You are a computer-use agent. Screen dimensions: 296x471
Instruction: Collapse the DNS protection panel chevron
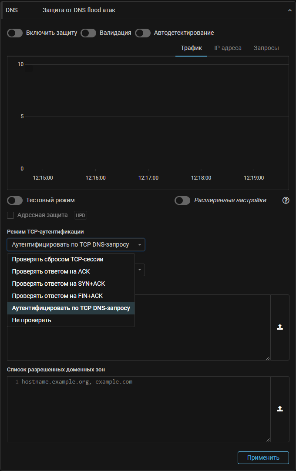pos(290,10)
